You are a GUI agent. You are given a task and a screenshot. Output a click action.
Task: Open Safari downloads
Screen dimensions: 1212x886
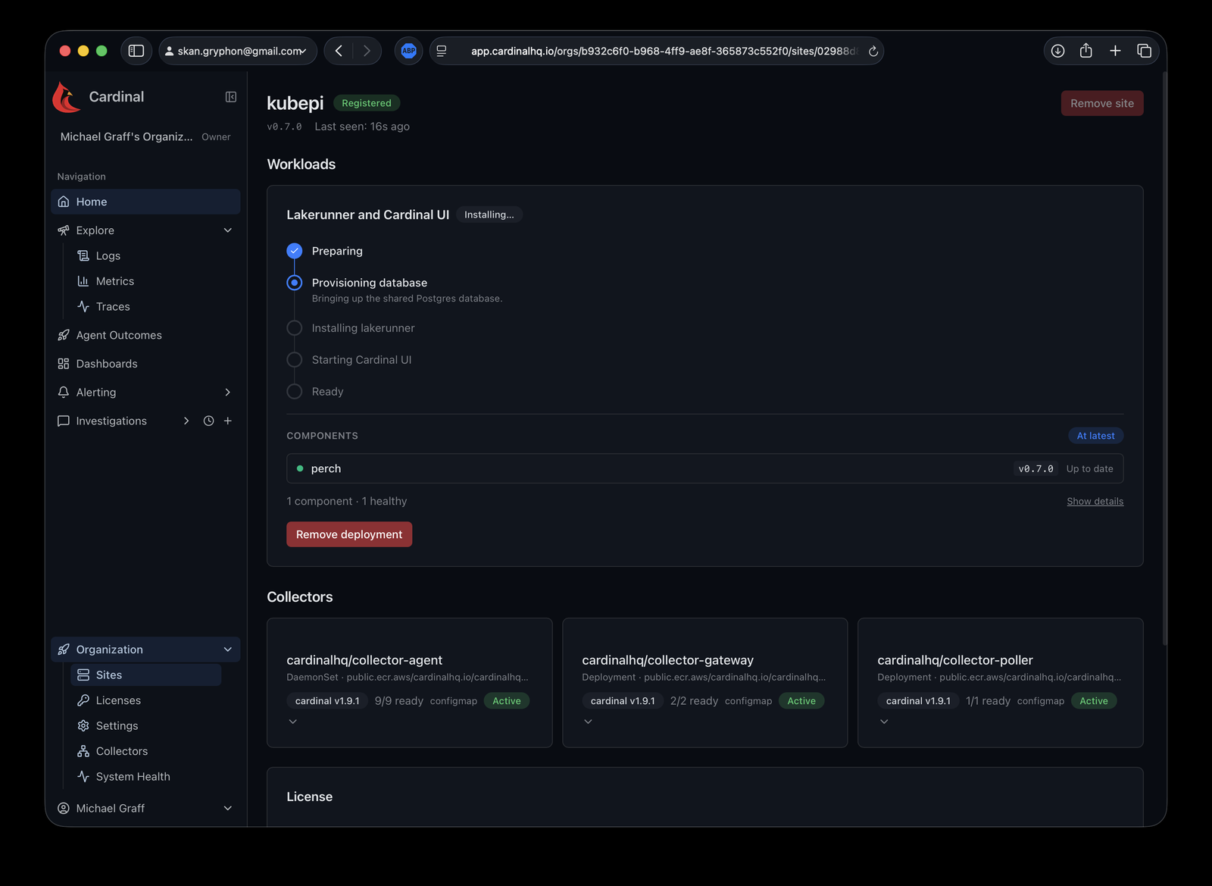coord(1058,51)
